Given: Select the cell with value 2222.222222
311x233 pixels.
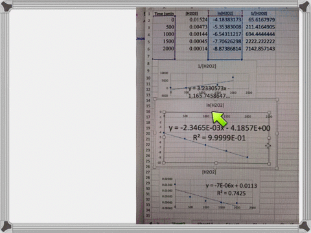Looking at the screenshot, I should 259,41.
